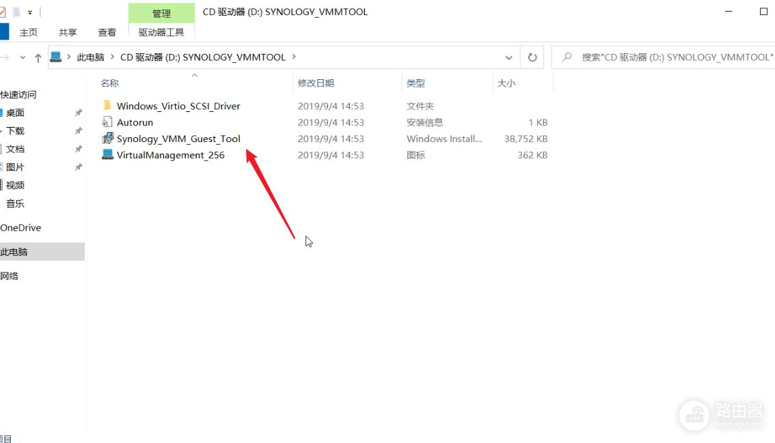Screen dimensions: 775x443
Task: Sort by 大小 column header
Action: [506, 83]
